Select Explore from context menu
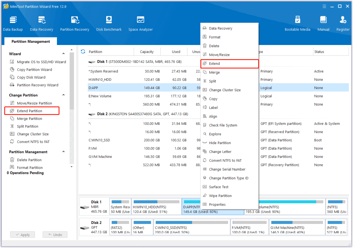 [x=230, y=134]
